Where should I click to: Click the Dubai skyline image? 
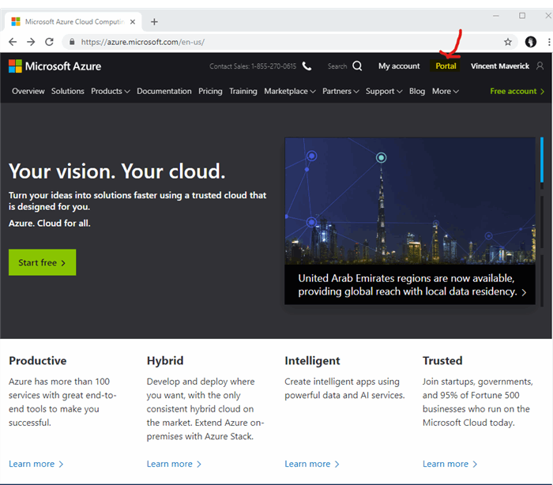[x=410, y=201]
